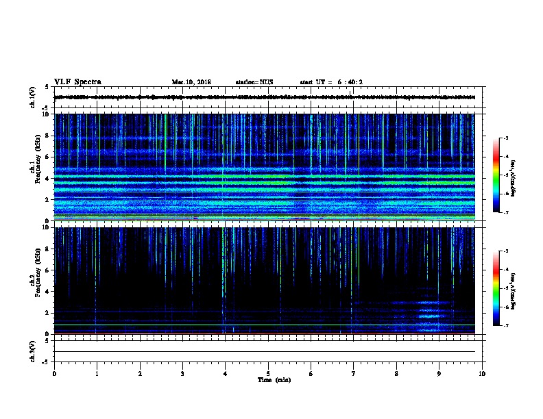Click inside the ch.1 frequency spectrogram
This screenshot has height=419, width=543.
click(x=265, y=167)
